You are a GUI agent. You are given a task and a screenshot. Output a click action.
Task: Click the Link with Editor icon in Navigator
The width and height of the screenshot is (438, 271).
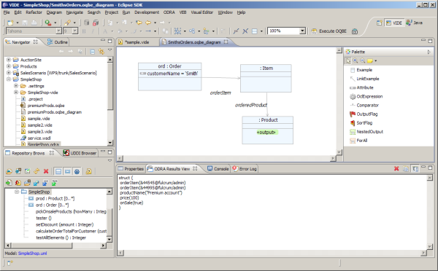pos(101,52)
